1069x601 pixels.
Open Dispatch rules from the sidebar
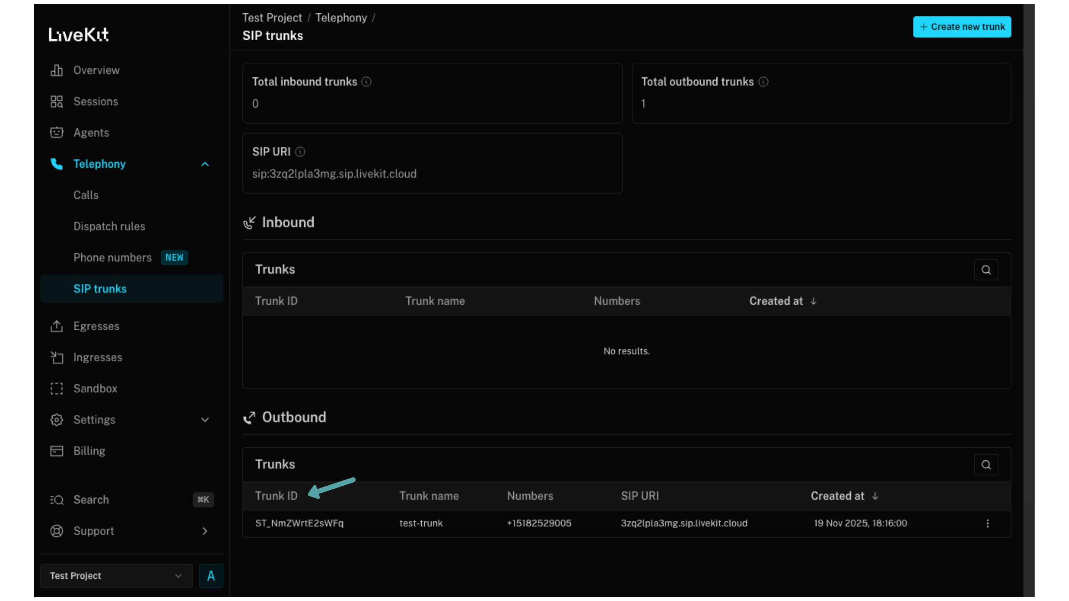109,226
